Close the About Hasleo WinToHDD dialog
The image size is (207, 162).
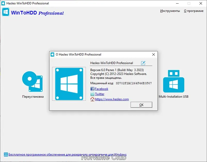[x=153, y=55]
